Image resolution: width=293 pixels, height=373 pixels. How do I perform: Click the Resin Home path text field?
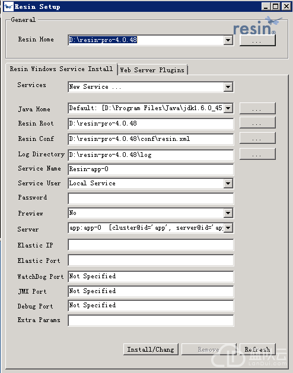(x=146, y=40)
